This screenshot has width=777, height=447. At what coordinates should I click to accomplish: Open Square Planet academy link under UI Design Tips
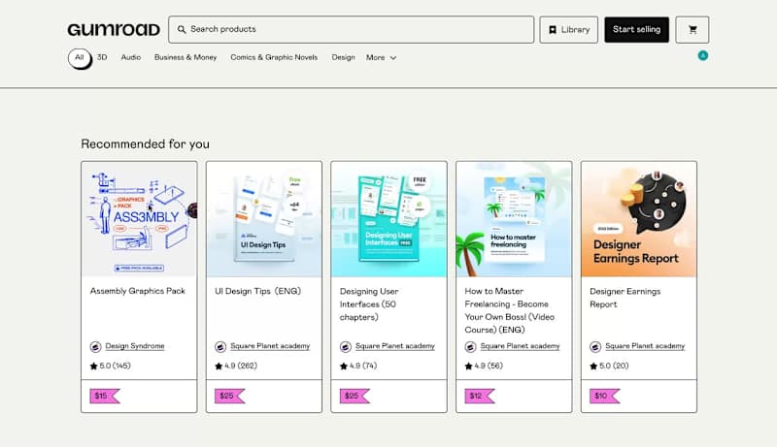point(270,346)
